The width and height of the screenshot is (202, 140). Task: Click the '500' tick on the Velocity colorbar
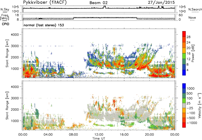click(190, 94)
